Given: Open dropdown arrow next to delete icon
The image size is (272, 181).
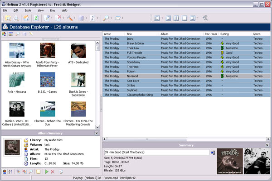Looking at the screenshot, I should click(x=63, y=18).
